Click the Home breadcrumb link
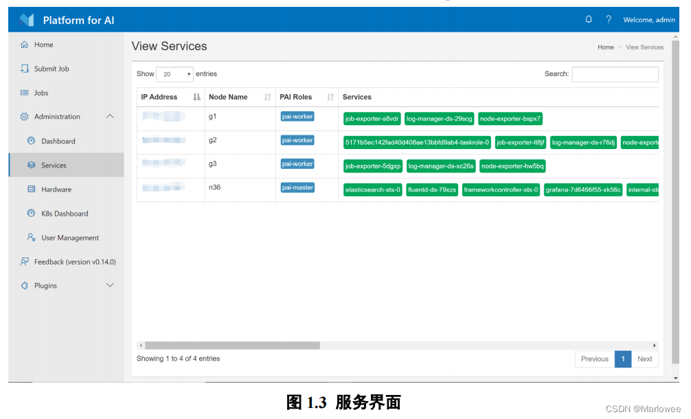 (605, 47)
